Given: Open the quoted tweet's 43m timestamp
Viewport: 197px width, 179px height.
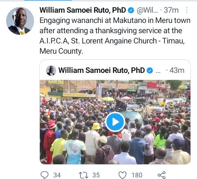Looking at the screenshot, I should tap(177, 70).
